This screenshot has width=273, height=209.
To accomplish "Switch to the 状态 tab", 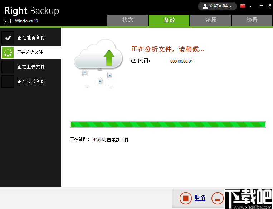I will [x=128, y=20].
